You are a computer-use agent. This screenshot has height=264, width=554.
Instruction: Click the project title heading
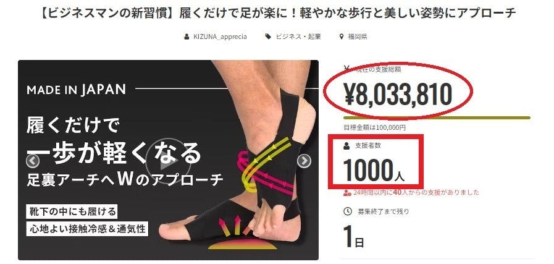tap(279, 13)
